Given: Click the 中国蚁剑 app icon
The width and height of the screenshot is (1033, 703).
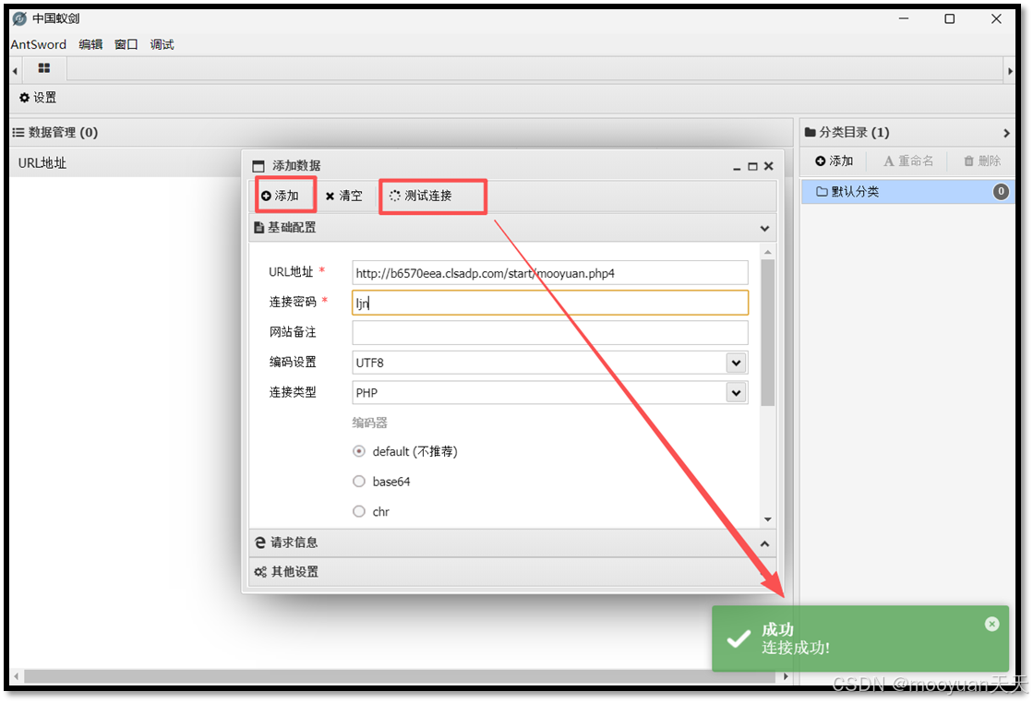Looking at the screenshot, I should point(19,18).
